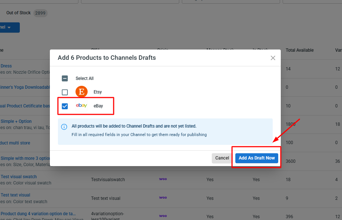Click the 396 total available value
Image resolution: width=342 pixels, height=220 pixels.
click(289, 217)
